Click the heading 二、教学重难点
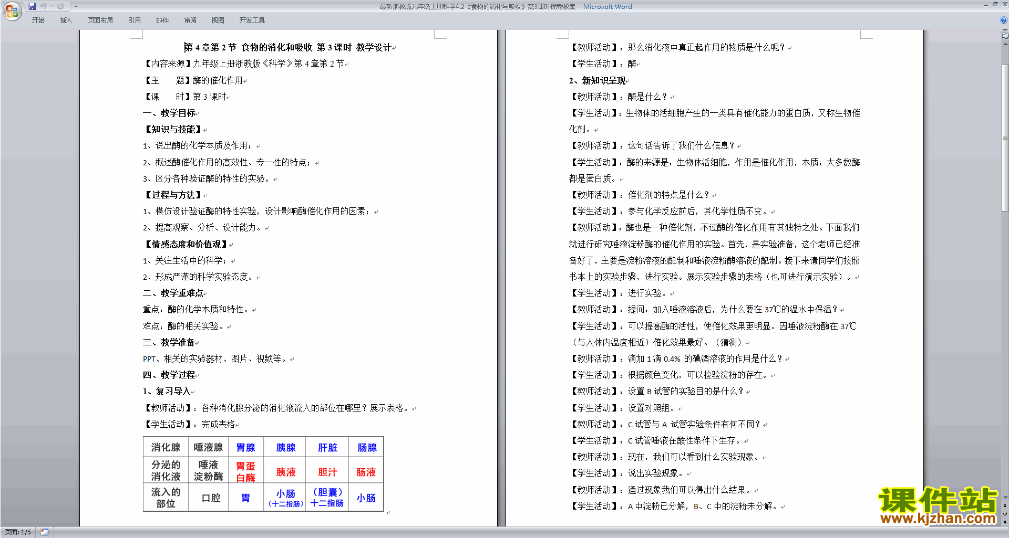 173,293
